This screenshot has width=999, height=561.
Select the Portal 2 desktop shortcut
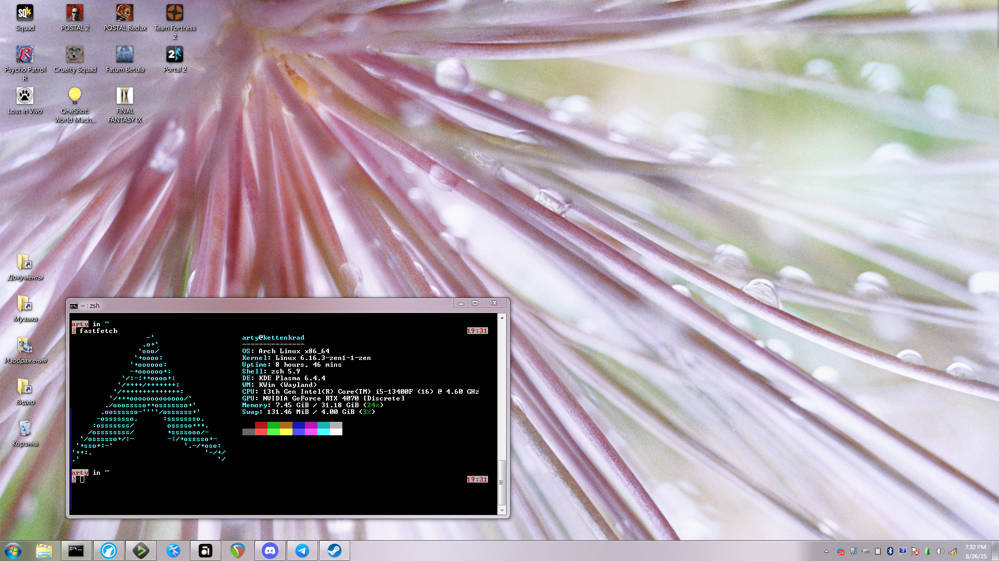click(175, 55)
